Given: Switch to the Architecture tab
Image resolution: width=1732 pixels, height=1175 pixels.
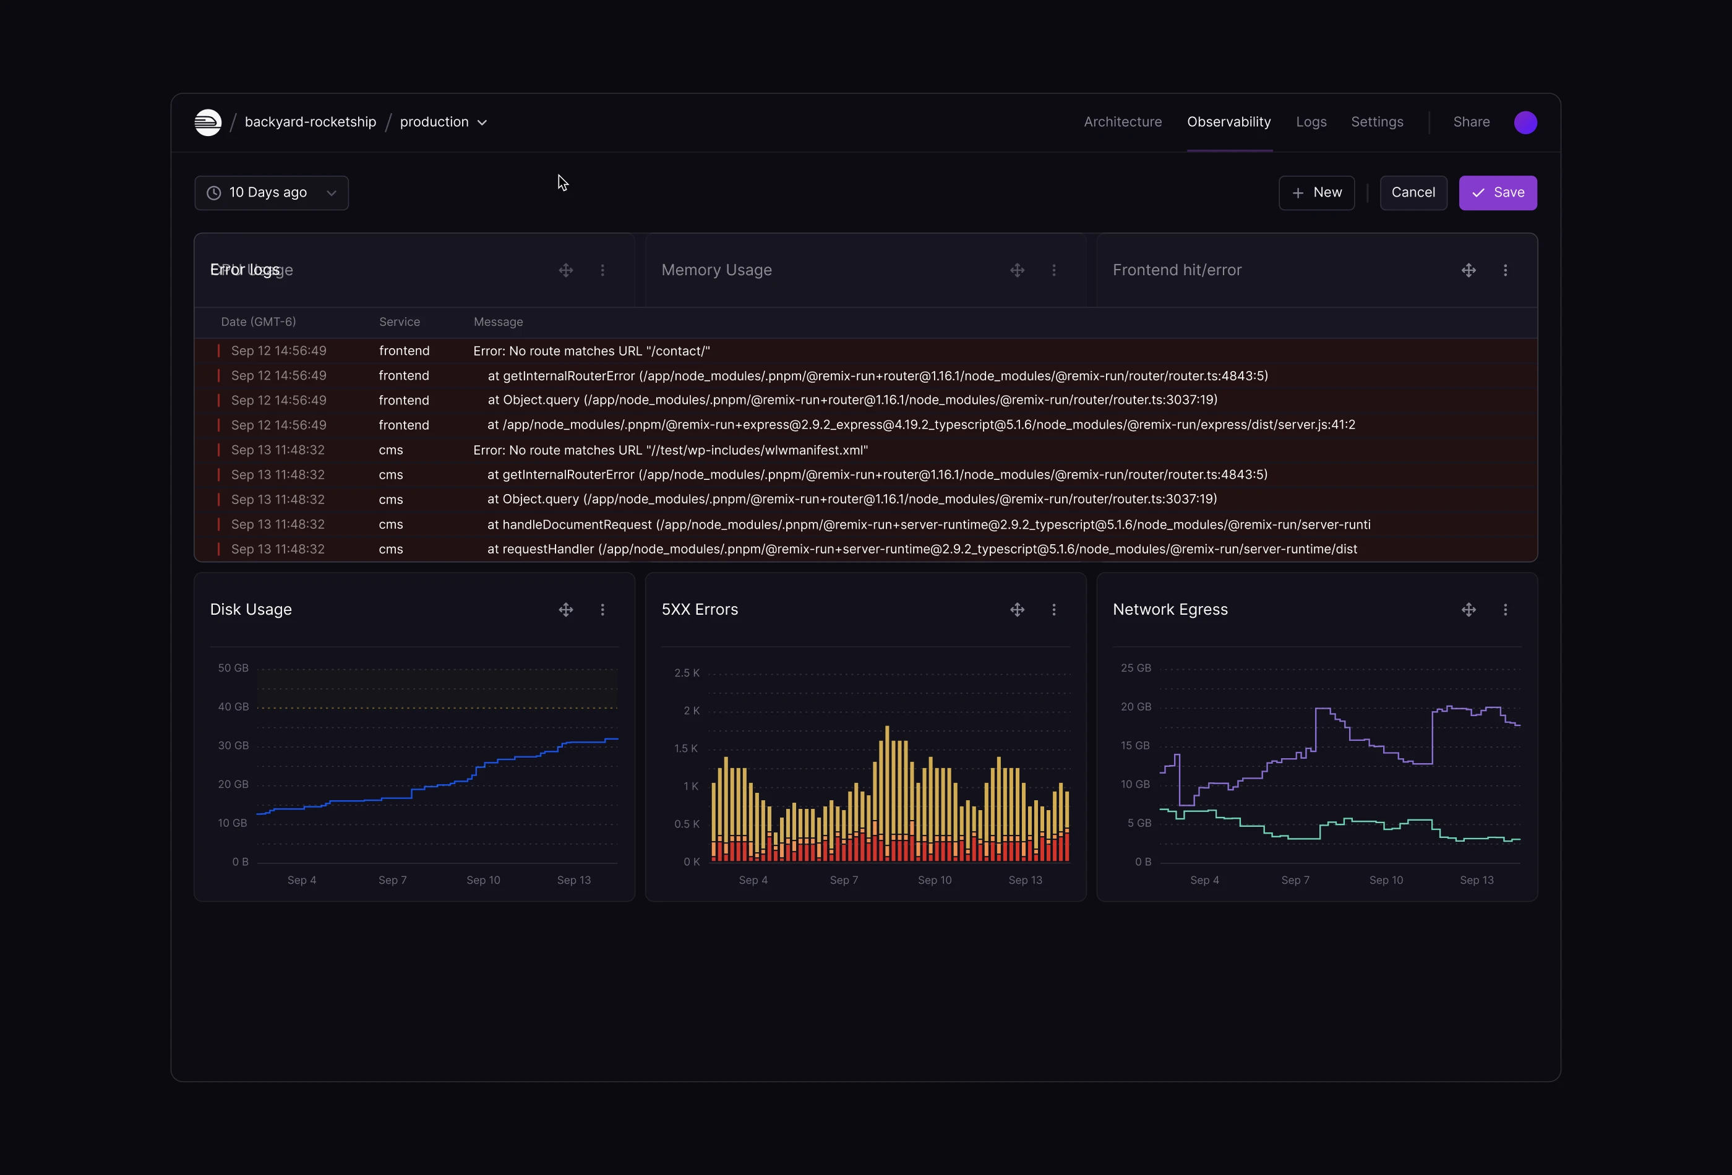Looking at the screenshot, I should tap(1122, 122).
